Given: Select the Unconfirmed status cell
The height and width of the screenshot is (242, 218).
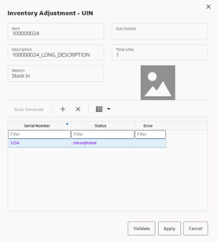Looking at the screenshot, I should click(x=103, y=143).
